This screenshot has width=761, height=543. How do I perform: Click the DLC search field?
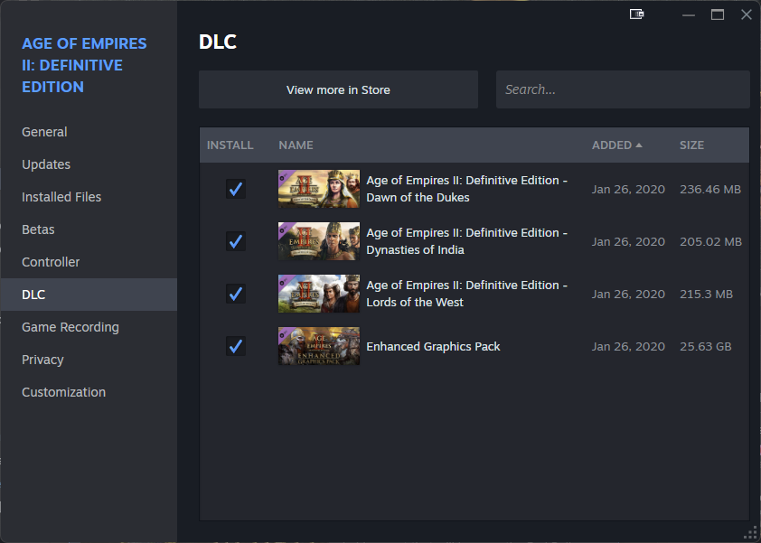coord(623,89)
